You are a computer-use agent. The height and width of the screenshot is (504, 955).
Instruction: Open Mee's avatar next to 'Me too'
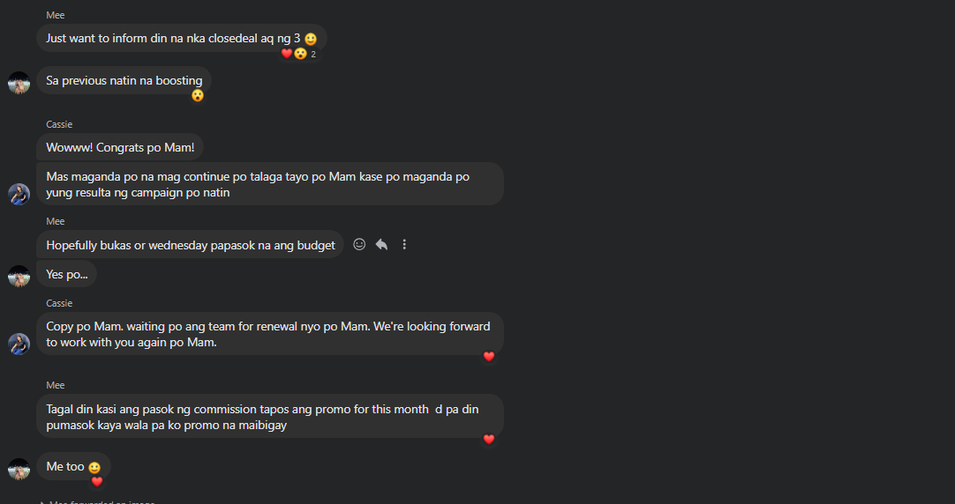click(19, 469)
